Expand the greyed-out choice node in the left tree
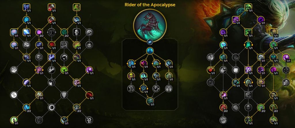Screen dimensions: 295x128 (x=51, y=32)
